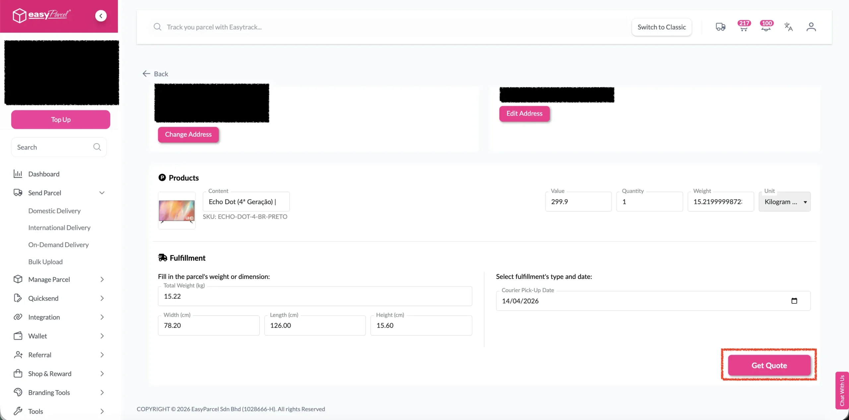This screenshot has height=420, width=849.
Task: Open the language translation icon
Action: point(788,27)
